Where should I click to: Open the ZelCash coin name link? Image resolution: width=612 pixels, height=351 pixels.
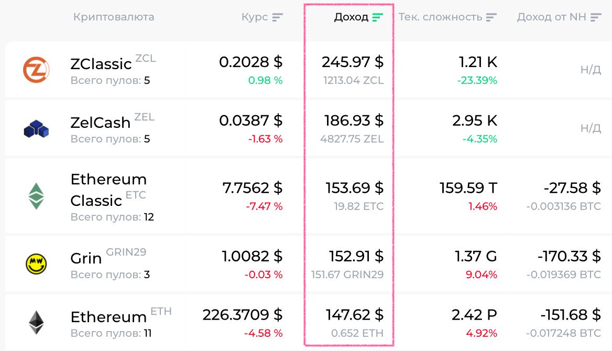(101, 123)
